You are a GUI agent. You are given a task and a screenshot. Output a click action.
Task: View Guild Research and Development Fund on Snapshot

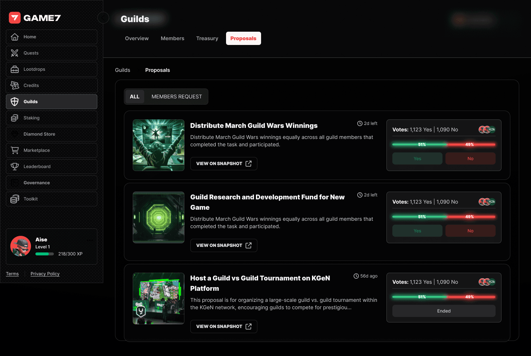(x=224, y=245)
